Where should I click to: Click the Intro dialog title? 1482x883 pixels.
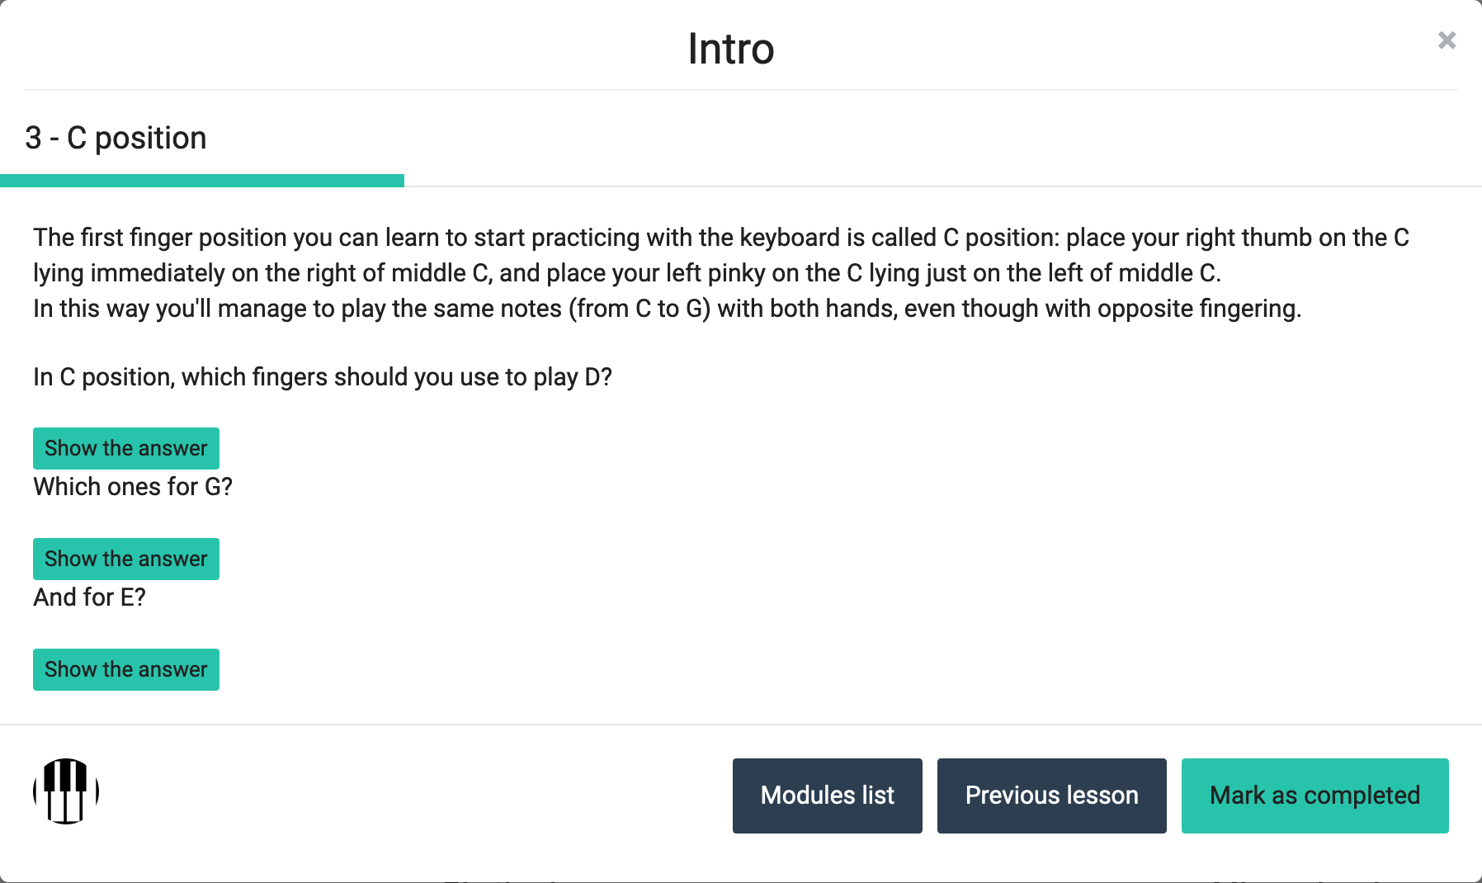coord(729,48)
